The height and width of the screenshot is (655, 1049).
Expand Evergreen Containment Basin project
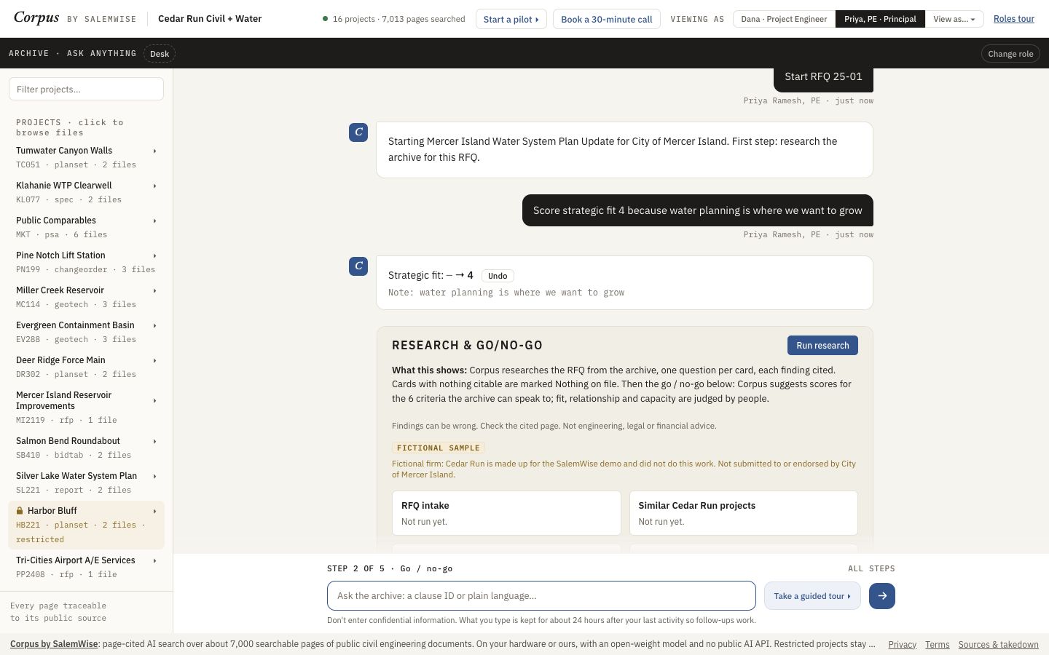[86, 332]
